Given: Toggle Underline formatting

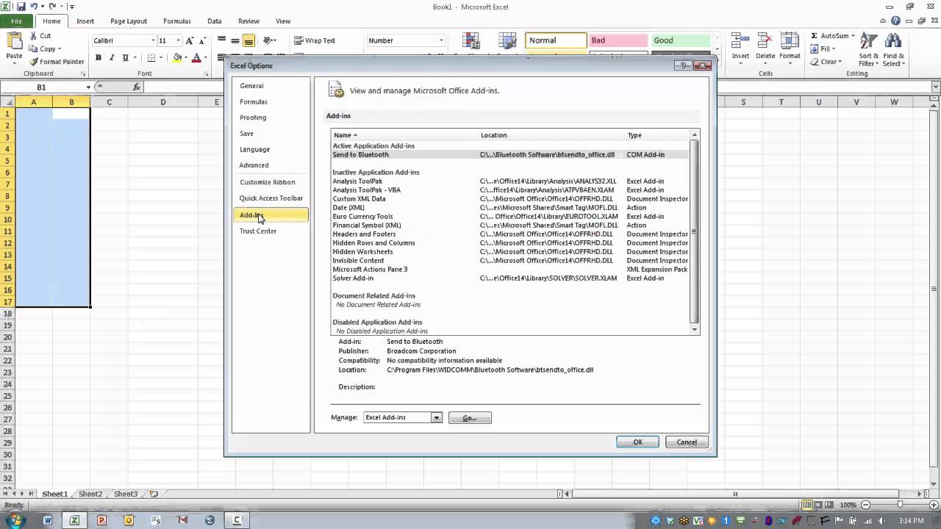Looking at the screenshot, I should tap(125, 57).
